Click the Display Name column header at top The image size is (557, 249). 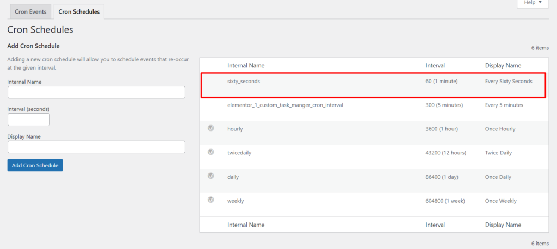[x=503, y=66]
